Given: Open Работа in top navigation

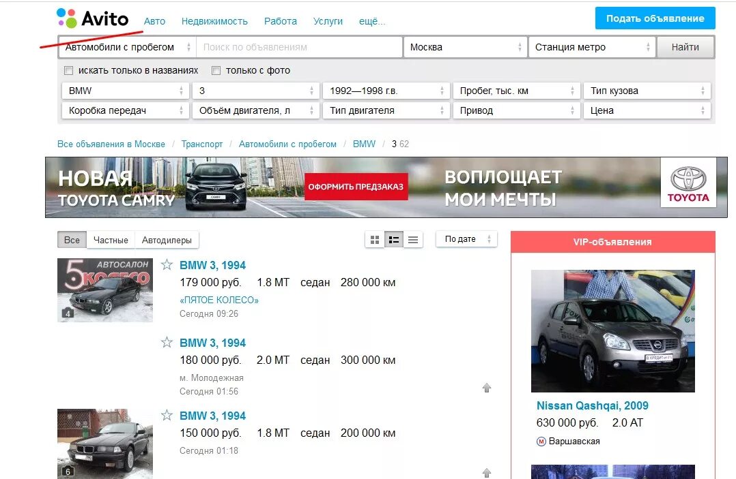Looking at the screenshot, I should pos(280,21).
